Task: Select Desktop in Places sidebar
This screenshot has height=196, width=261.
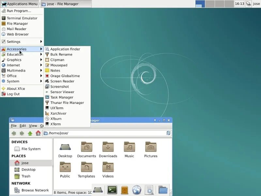Action: pos(31,170)
